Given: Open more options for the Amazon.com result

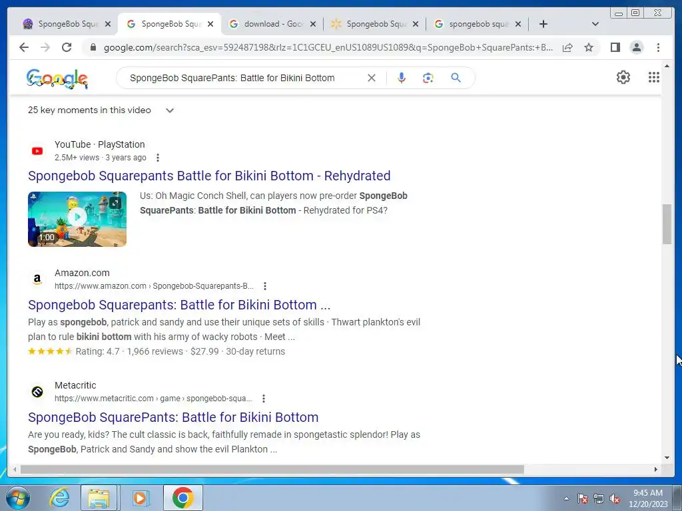Looking at the screenshot, I should tap(265, 286).
